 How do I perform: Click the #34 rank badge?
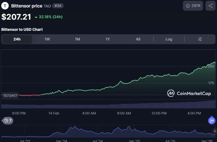pos(58,6)
